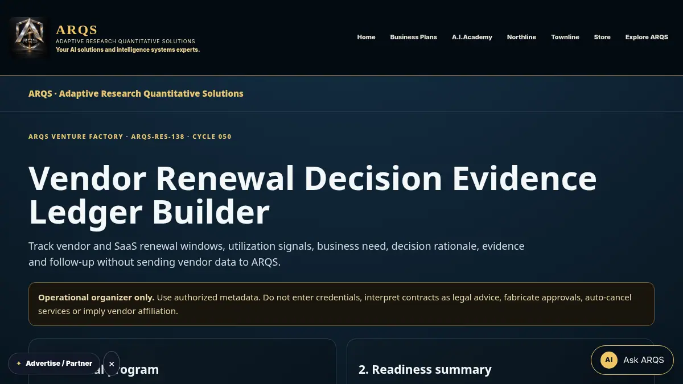Click the ARQS logo image

[x=30, y=37]
